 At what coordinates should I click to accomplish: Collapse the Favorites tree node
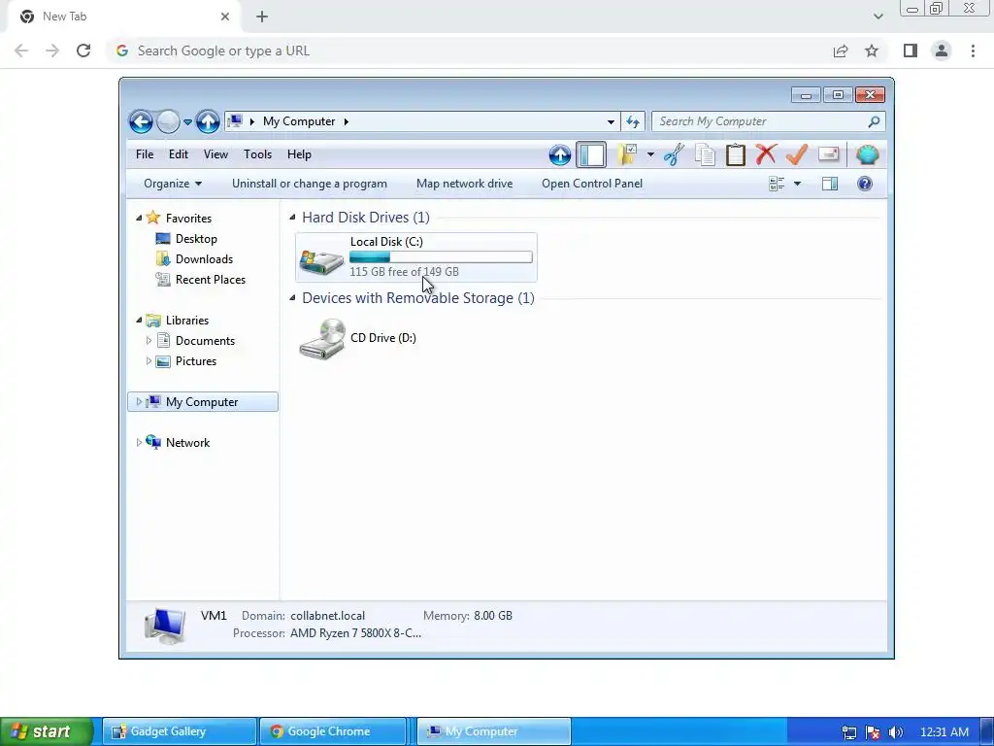click(139, 219)
